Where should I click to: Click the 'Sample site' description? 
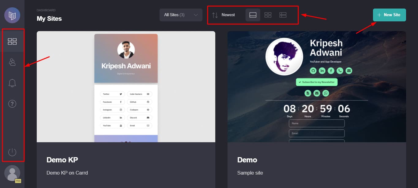tap(250, 173)
